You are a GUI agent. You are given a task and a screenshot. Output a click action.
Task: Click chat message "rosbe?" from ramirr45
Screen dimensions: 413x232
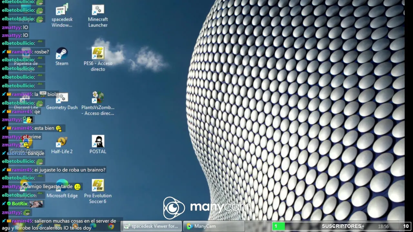[x=42, y=52]
